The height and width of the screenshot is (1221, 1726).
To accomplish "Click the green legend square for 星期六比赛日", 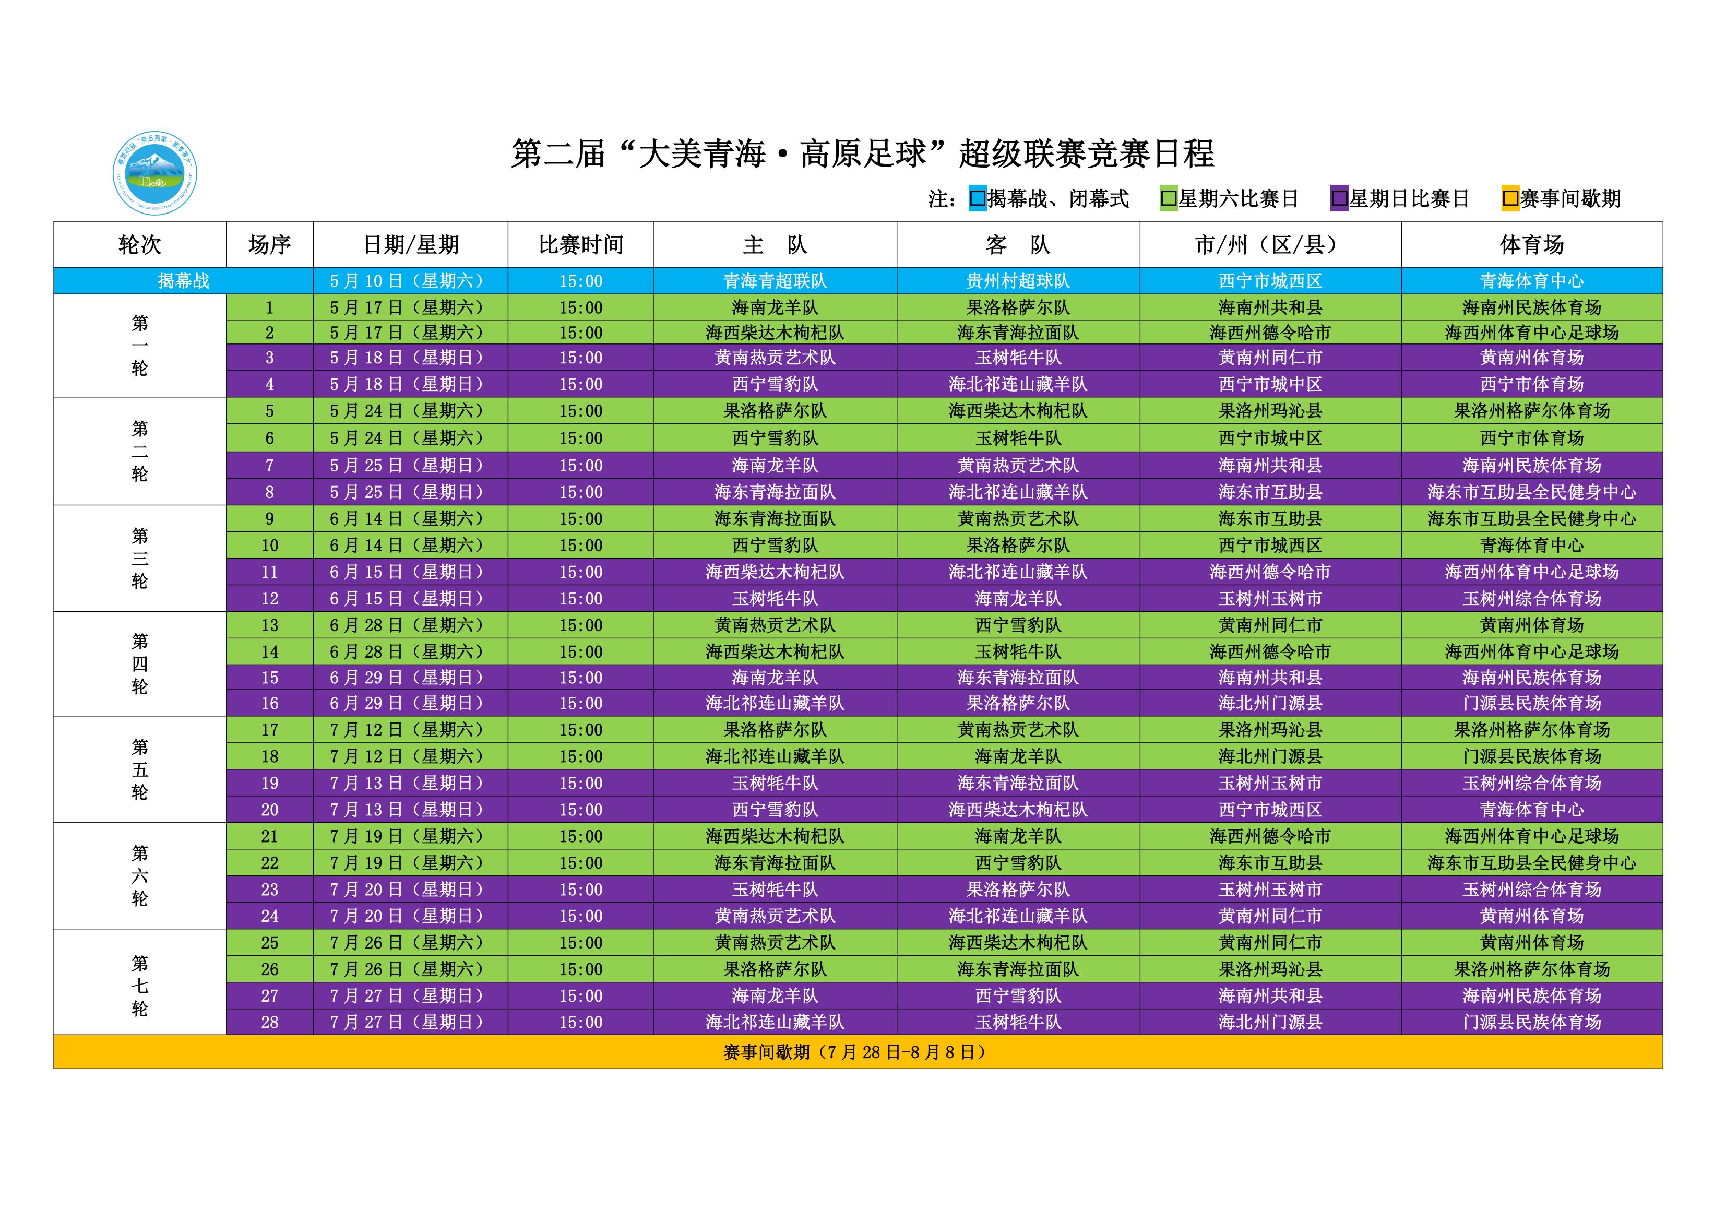I will [1168, 199].
